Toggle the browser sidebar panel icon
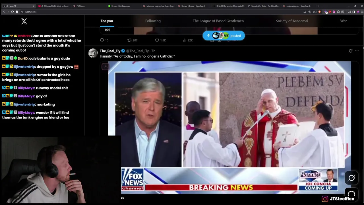 pos(353,12)
